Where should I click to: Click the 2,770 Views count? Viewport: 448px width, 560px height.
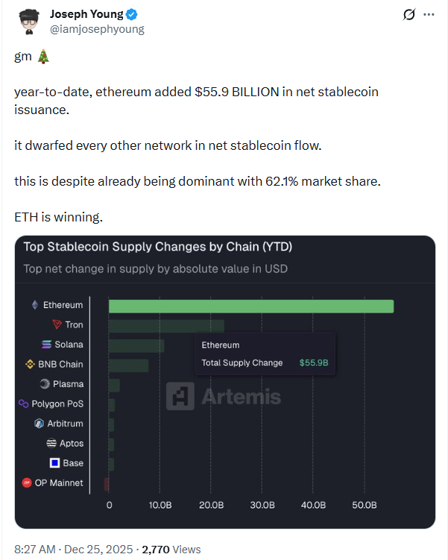pyautogui.click(x=171, y=550)
